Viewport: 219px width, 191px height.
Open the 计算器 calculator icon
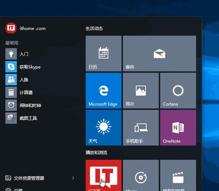(11, 92)
